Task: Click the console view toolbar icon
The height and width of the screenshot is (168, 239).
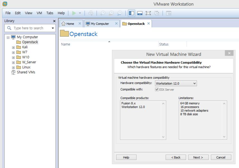Action: [x=169, y=13]
